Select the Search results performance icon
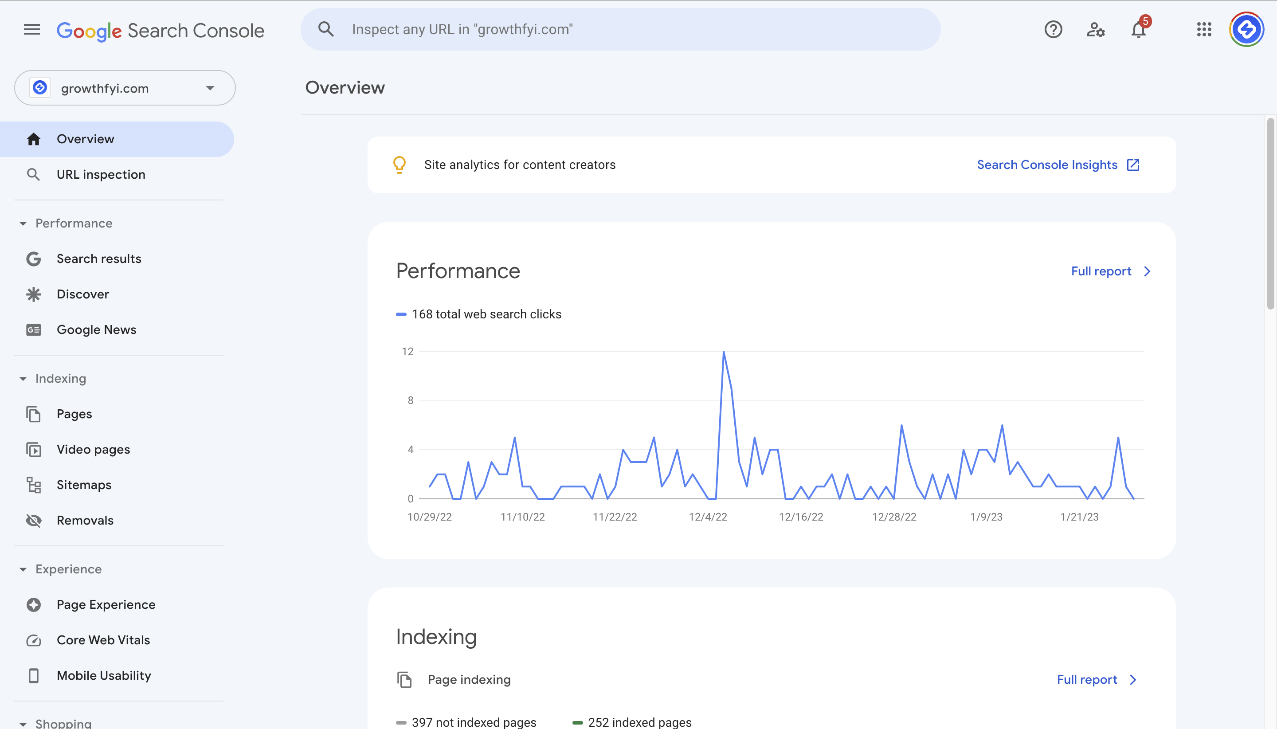 33,259
